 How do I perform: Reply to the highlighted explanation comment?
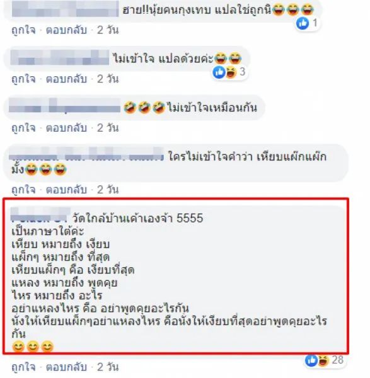click(x=67, y=367)
